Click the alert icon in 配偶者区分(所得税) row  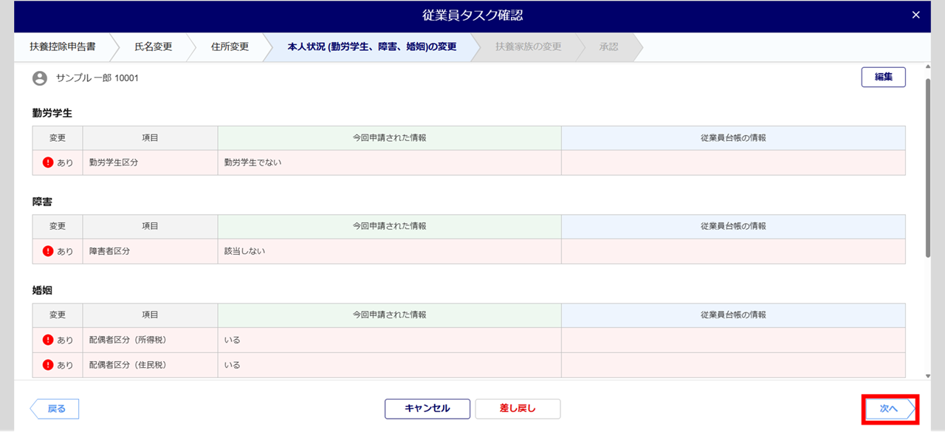49,340
